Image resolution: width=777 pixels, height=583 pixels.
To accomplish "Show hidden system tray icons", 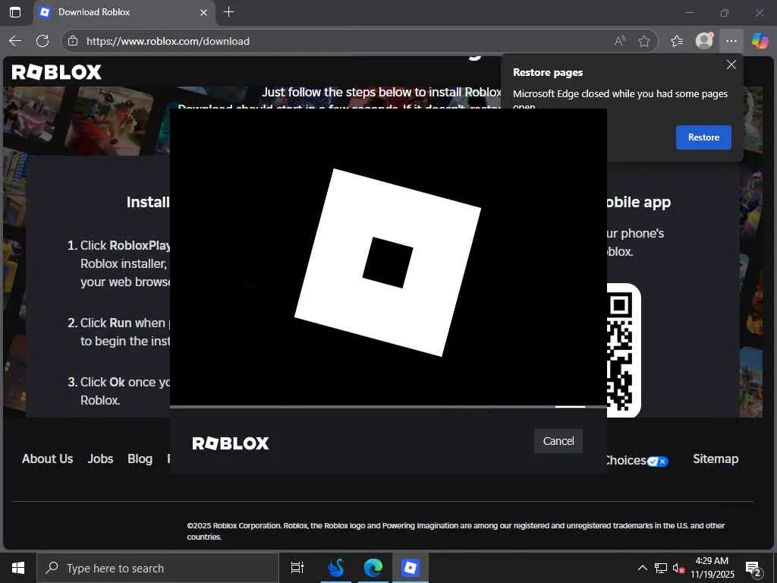I will point(642,568).
